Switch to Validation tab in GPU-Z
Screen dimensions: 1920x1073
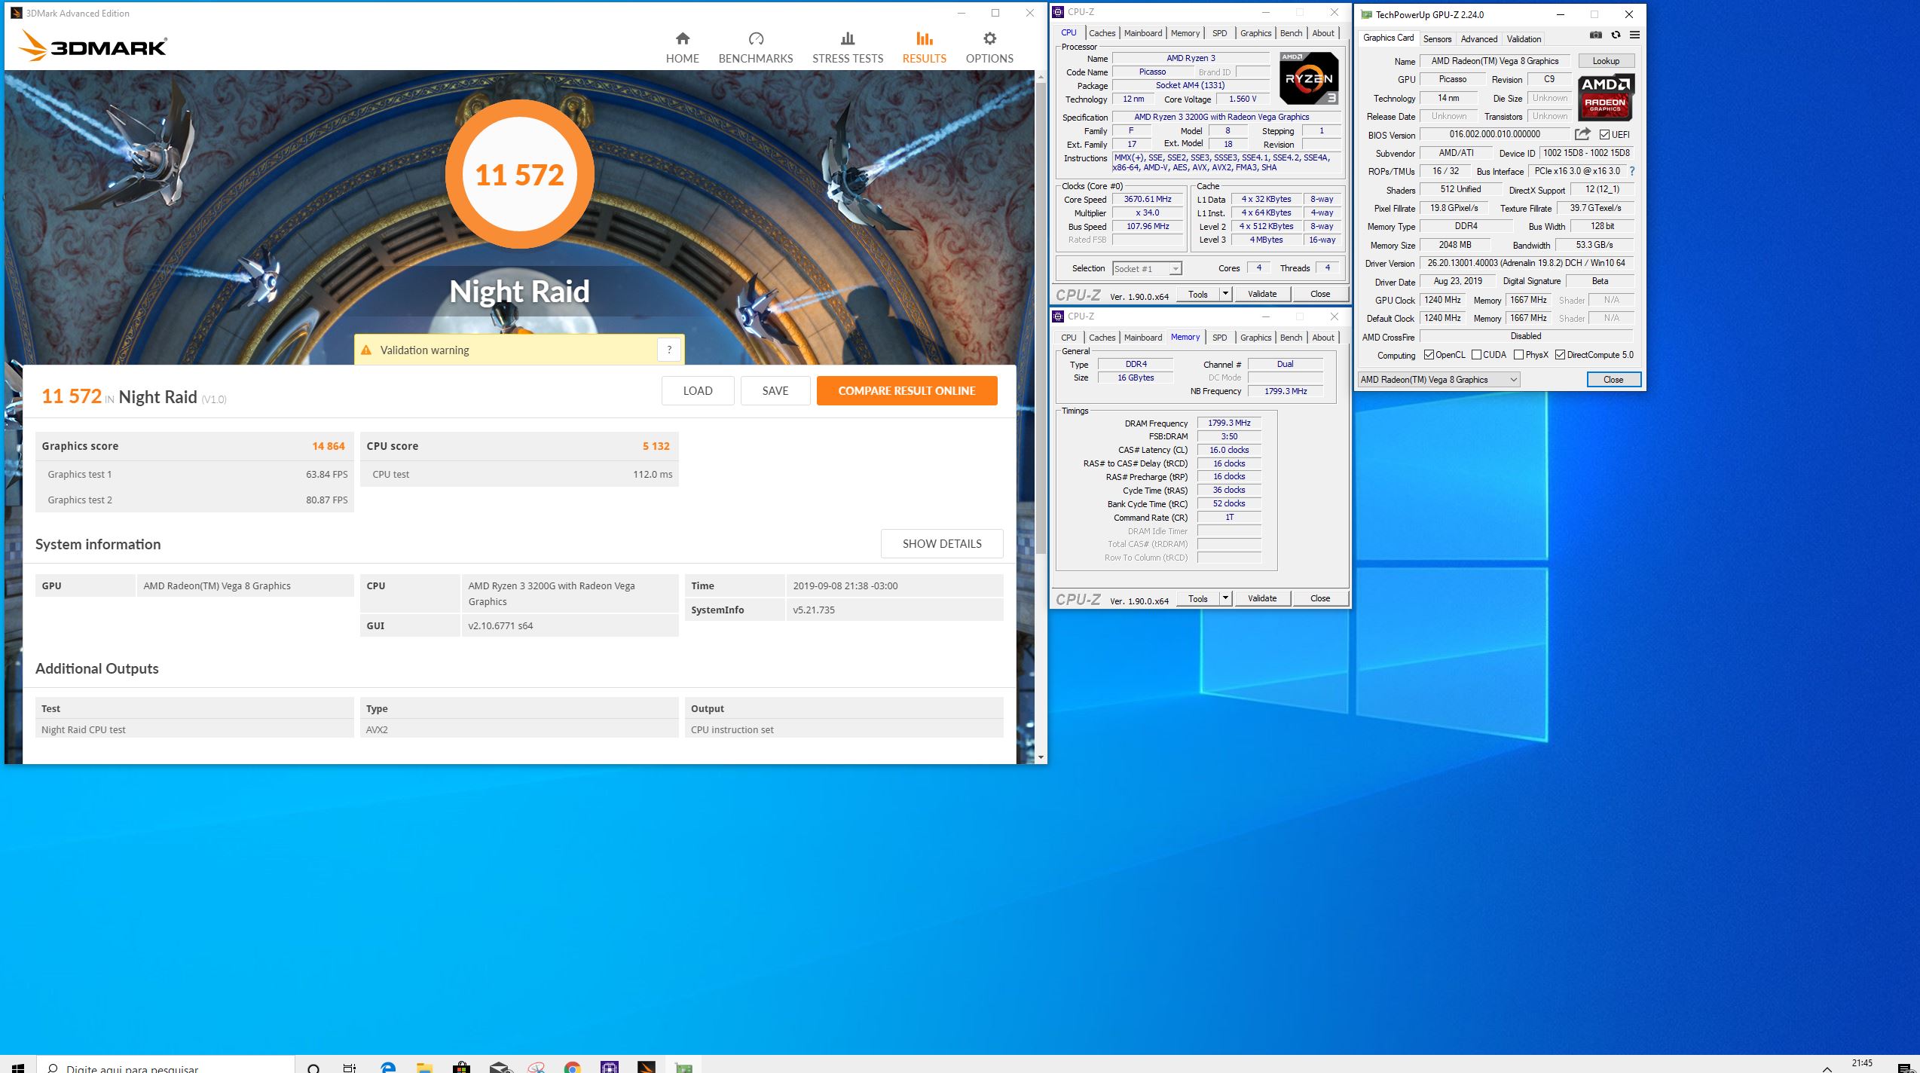click(x=1524, y=39)
